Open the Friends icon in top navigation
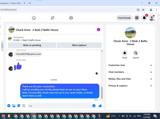160x119 pixels. 52,18
